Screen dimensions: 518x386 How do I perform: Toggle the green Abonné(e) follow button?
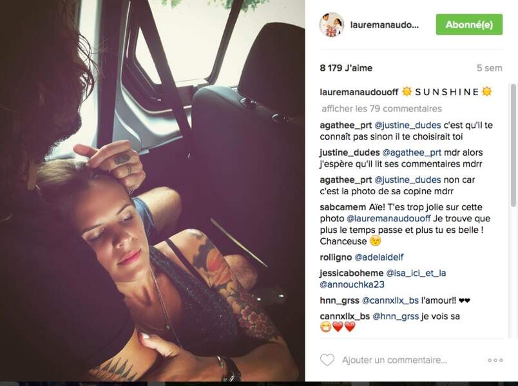(x=469, y=24)
